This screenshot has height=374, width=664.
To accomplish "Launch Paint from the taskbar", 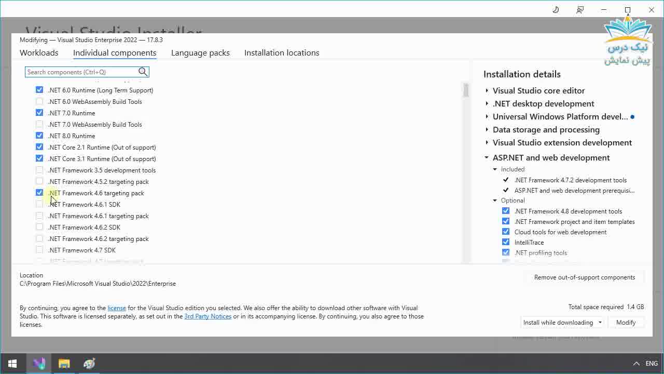I will tap(89, 363).
